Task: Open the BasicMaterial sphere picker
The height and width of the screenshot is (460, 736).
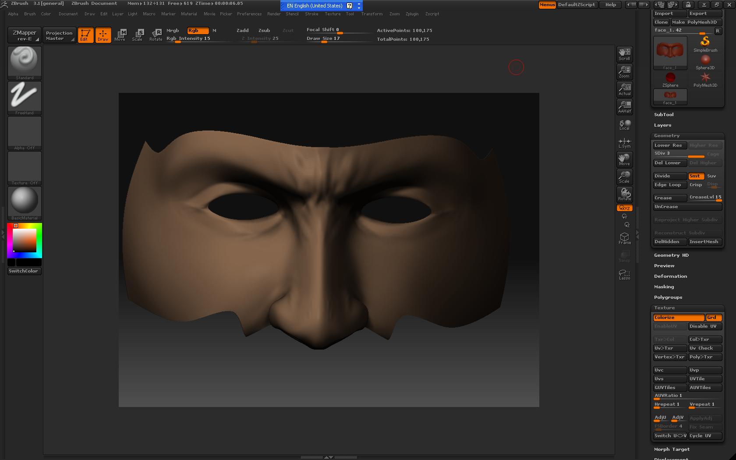Action: coord(25,202)
